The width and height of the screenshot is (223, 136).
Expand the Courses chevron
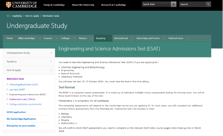57,38
